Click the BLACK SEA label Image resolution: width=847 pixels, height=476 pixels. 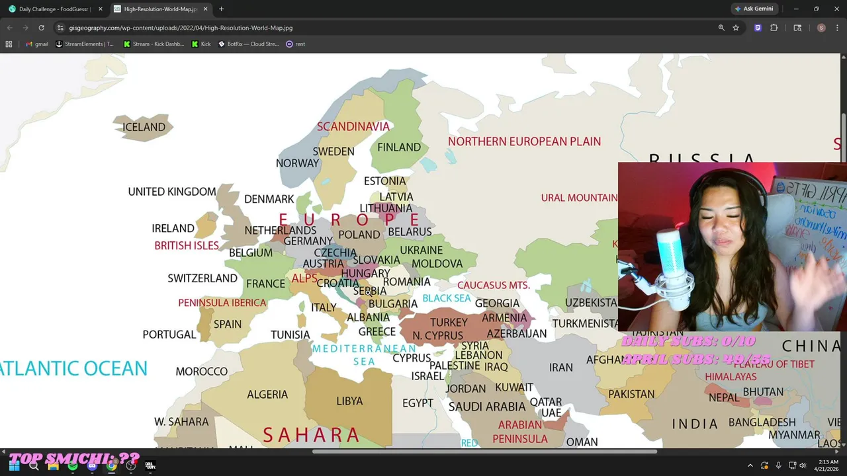tap(447, 298)
